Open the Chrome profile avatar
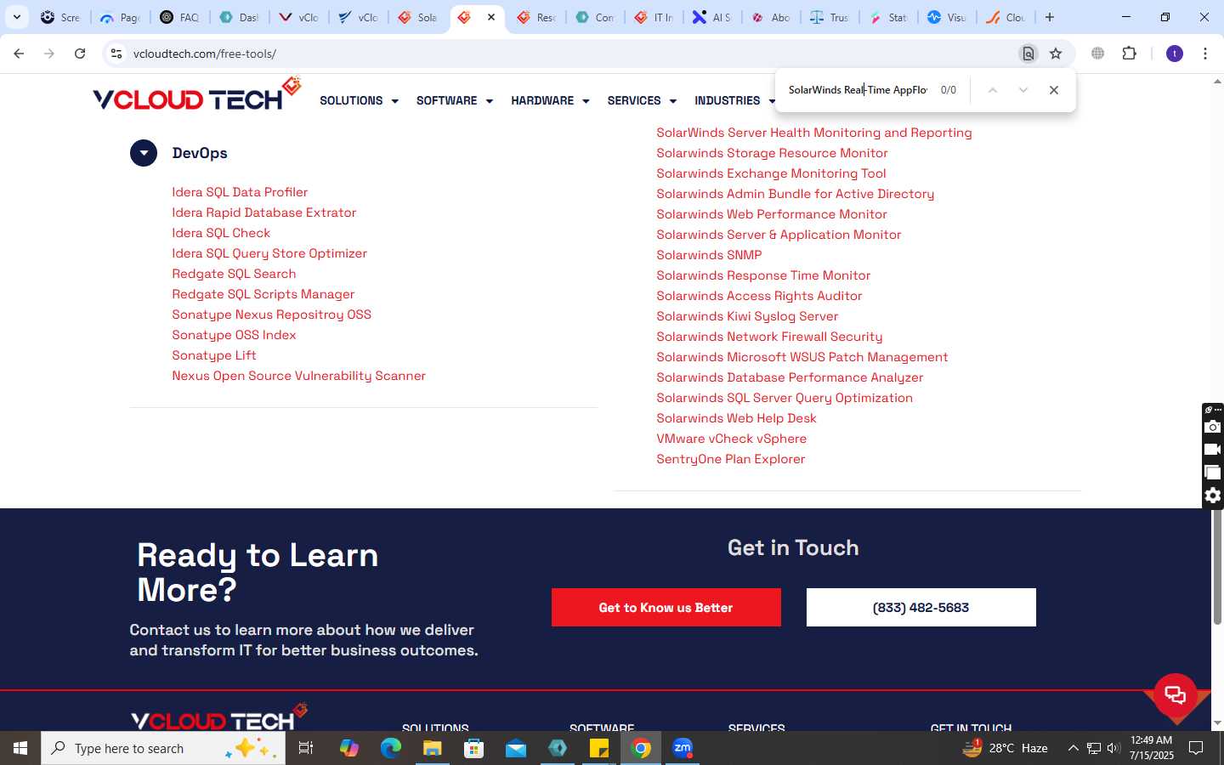 point(1175,54)
